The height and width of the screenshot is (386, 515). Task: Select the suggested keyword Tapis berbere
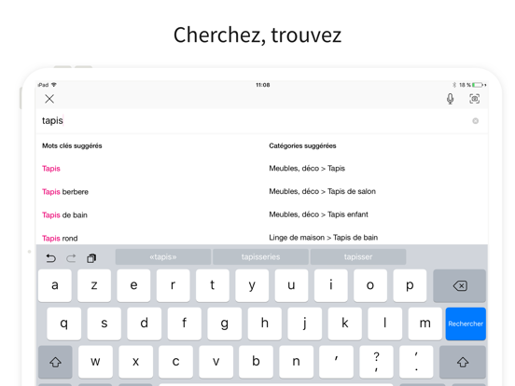(x=65, y=192)
